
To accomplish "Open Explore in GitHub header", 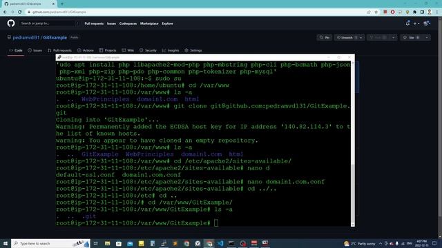I will [x=167, y=23].
